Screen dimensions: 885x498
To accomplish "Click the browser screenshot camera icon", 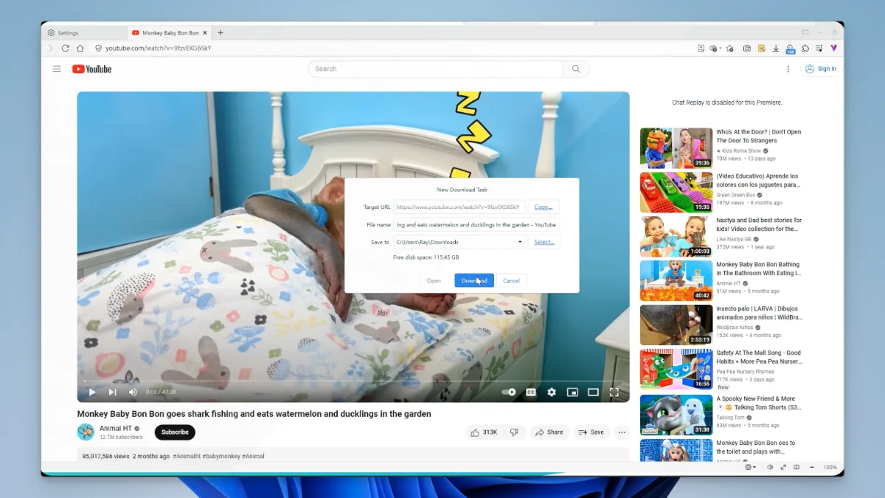I will (746, 49).
